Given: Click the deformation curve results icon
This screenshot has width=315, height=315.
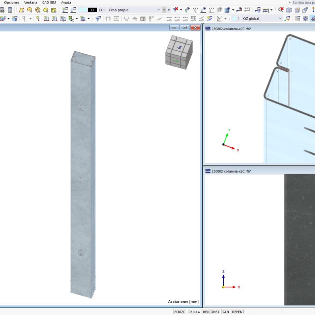Looking at the screenshot, I should click(126, 19).
